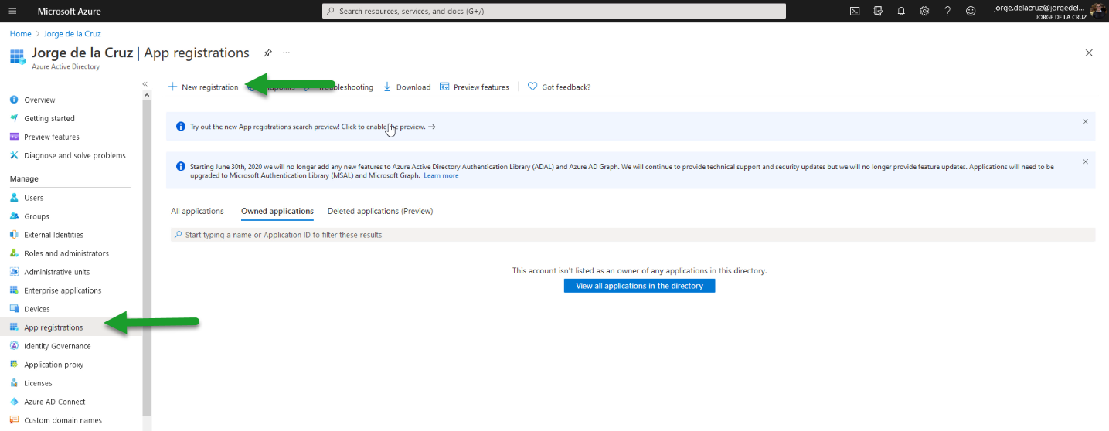Click Download in the toolbar
The image size is (1109, 431).
tap(407, 87)
